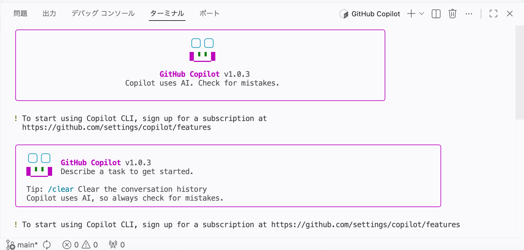Screen dimensions: 524x250
Task: Open the single-line github.com/settings/copilot/features link
Action: tap(366, 225)
